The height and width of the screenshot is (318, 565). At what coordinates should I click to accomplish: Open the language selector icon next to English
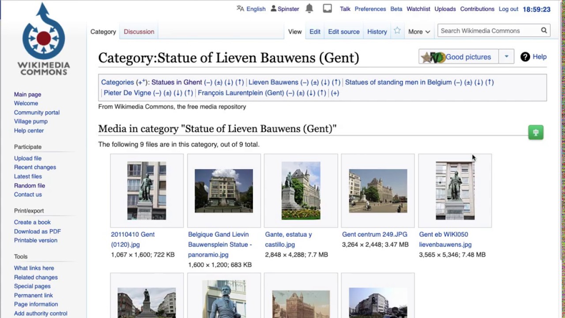tap(240, 8)
